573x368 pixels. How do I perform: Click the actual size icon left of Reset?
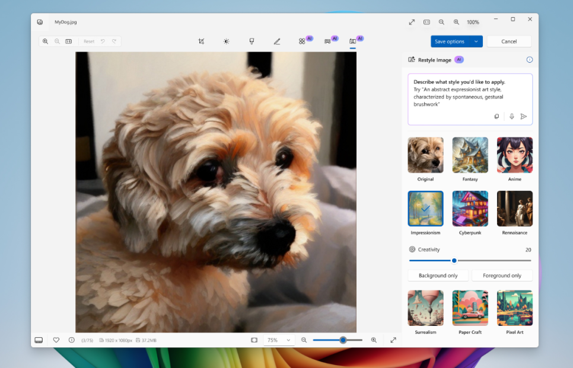(68, 41)
